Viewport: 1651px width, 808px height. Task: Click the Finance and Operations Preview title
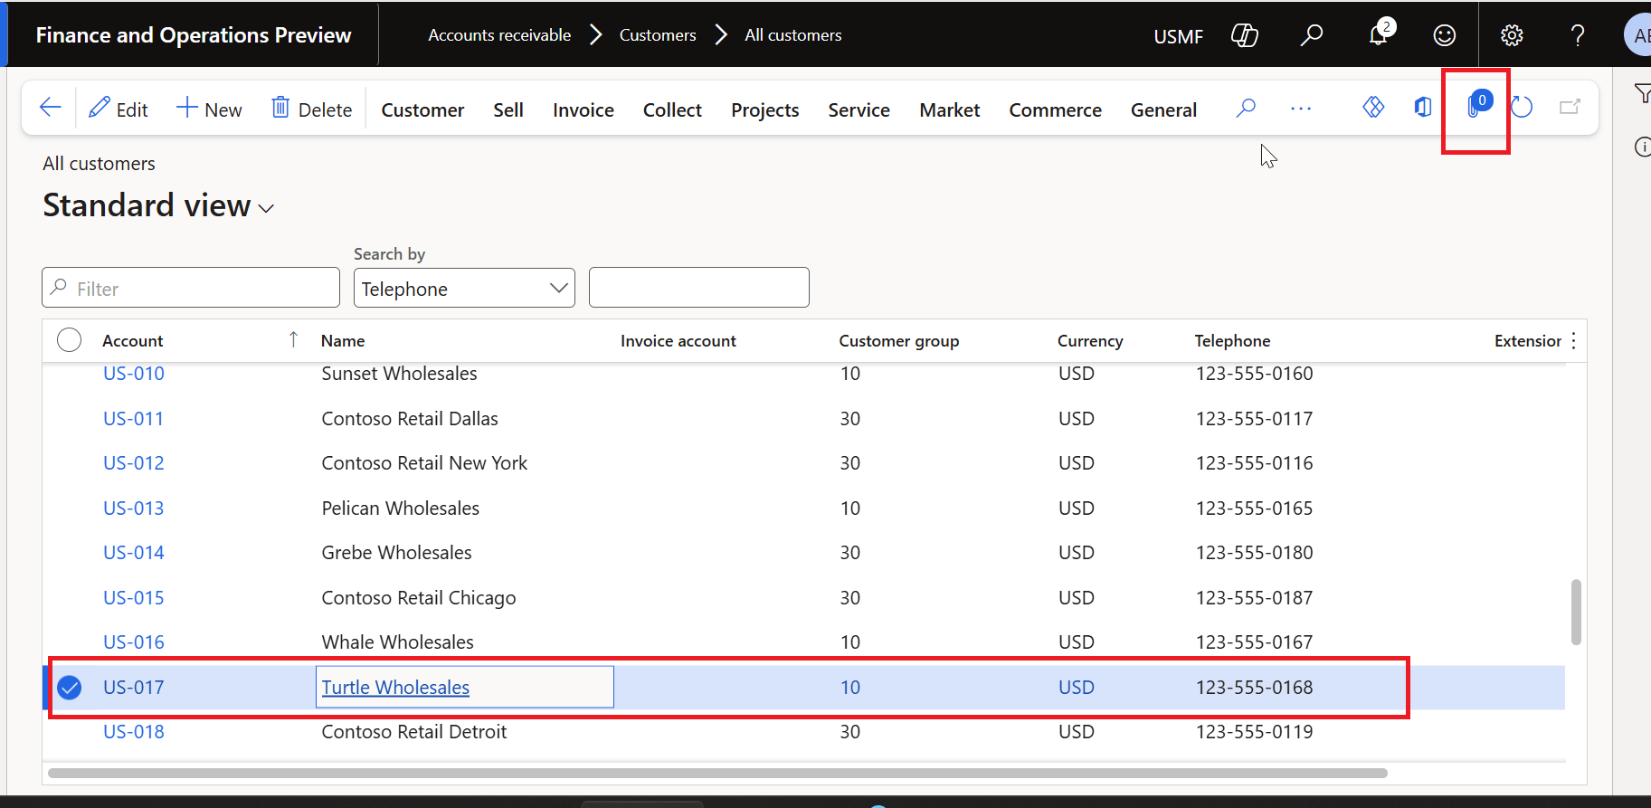point(194,35)
